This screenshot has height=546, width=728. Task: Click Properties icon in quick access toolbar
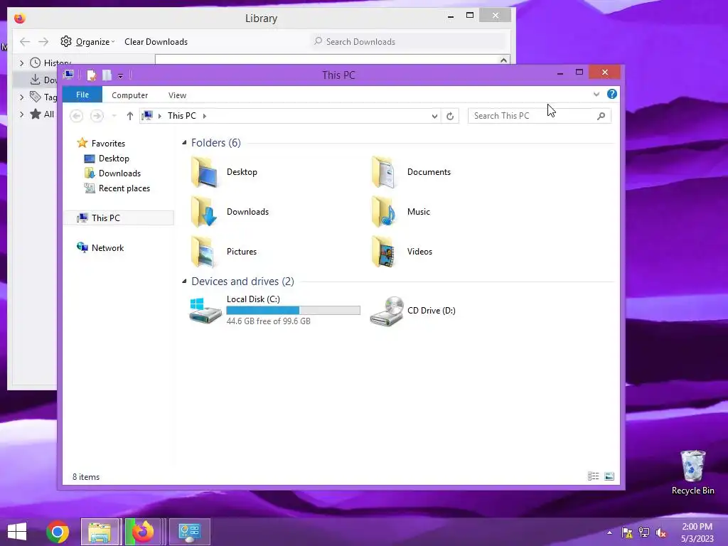[x=91, y=75]
